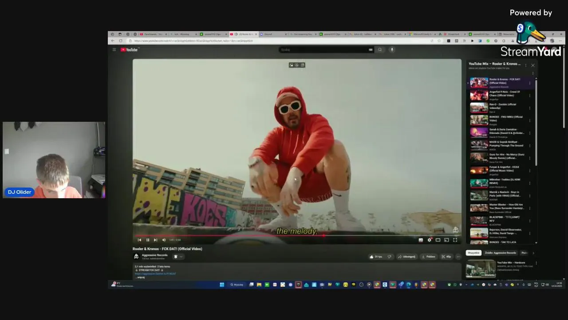
Task: Open the notification bell dropdown for channel
Action: [177, 256]
